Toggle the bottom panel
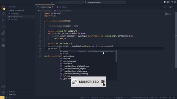177x99 pixels. pyautogui.click(x=168, y=2)
